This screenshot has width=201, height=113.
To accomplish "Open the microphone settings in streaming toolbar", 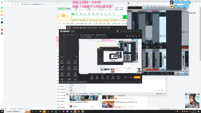I will point(113,77).
